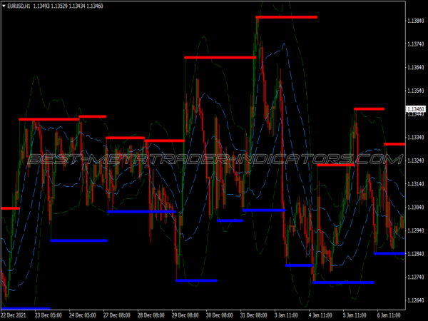Viewport: 428px width, 321px height.
Task: Click price axis label 1.13140
Action: tap(416, 184)
